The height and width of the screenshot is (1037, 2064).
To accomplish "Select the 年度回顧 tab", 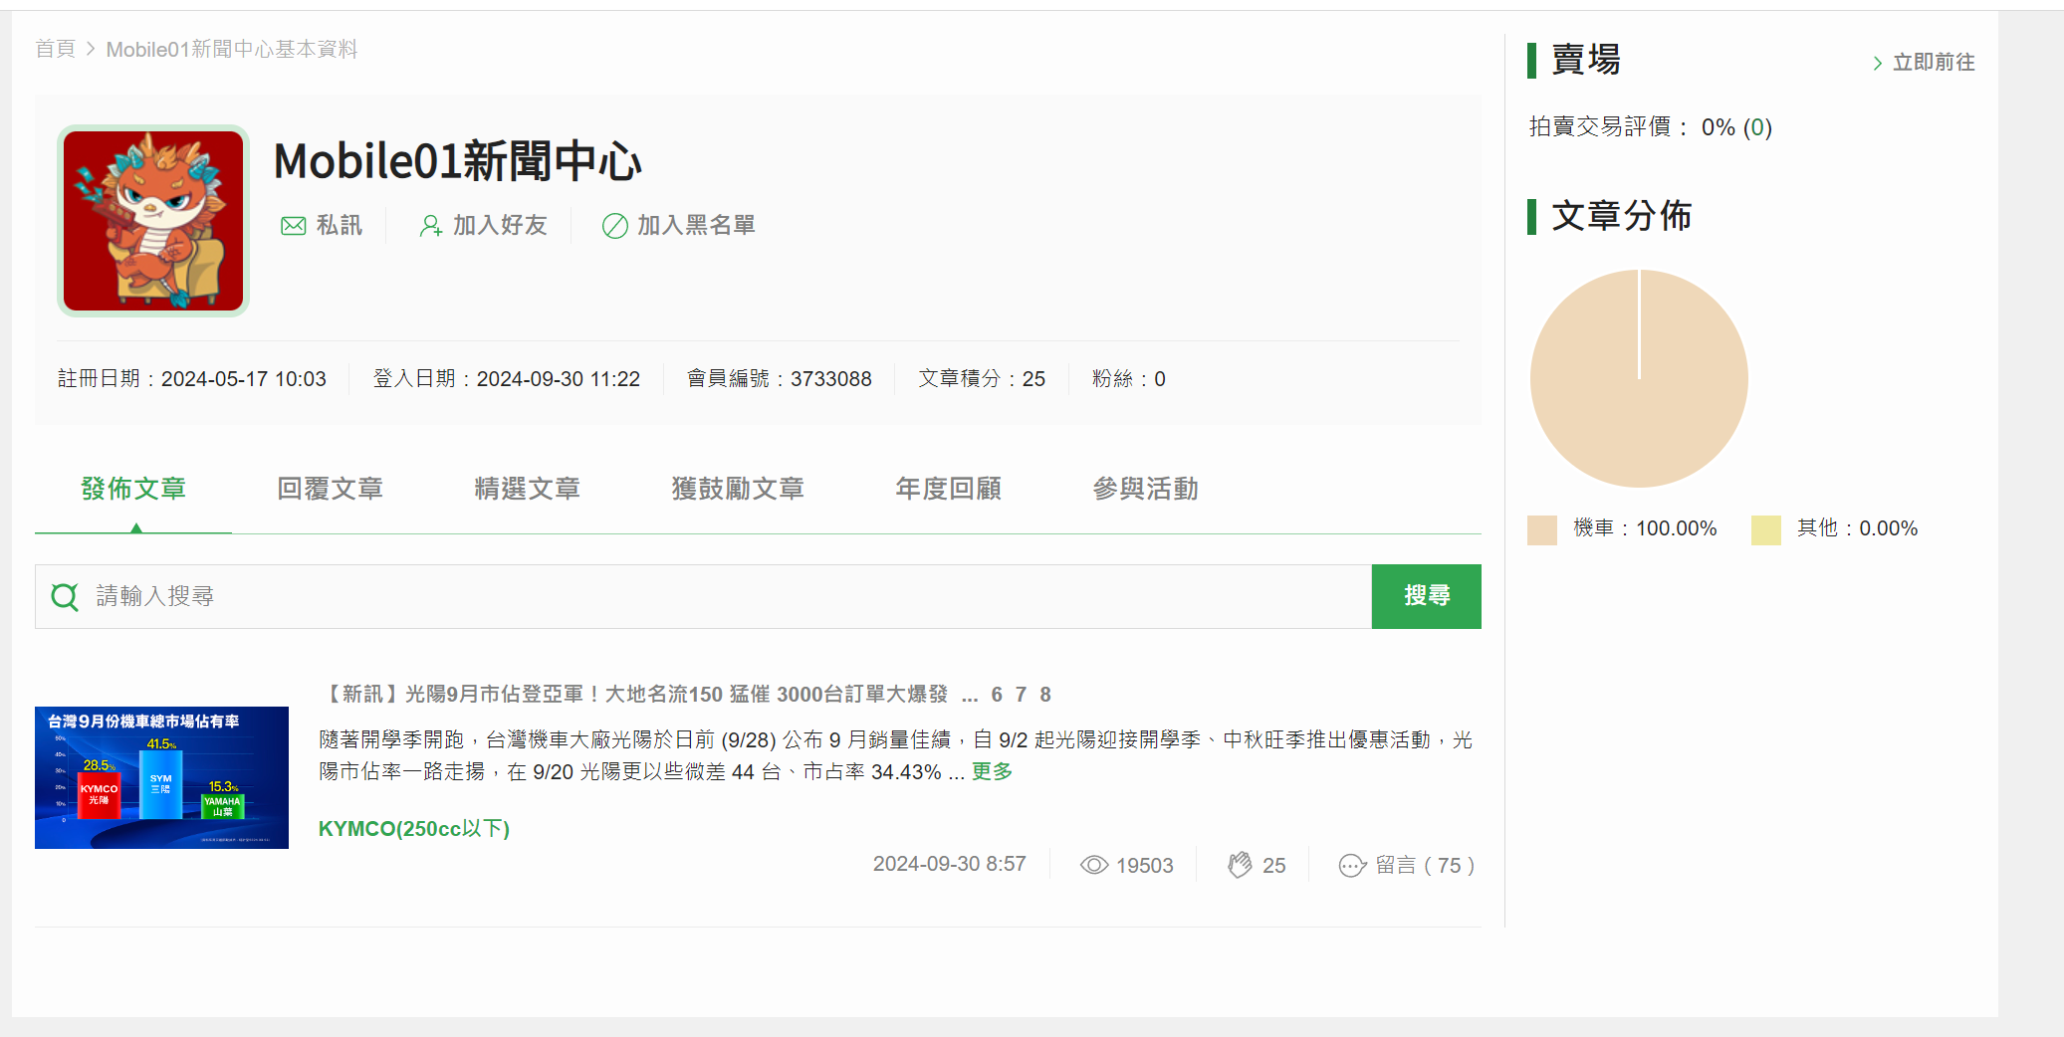I will [948, 489].
